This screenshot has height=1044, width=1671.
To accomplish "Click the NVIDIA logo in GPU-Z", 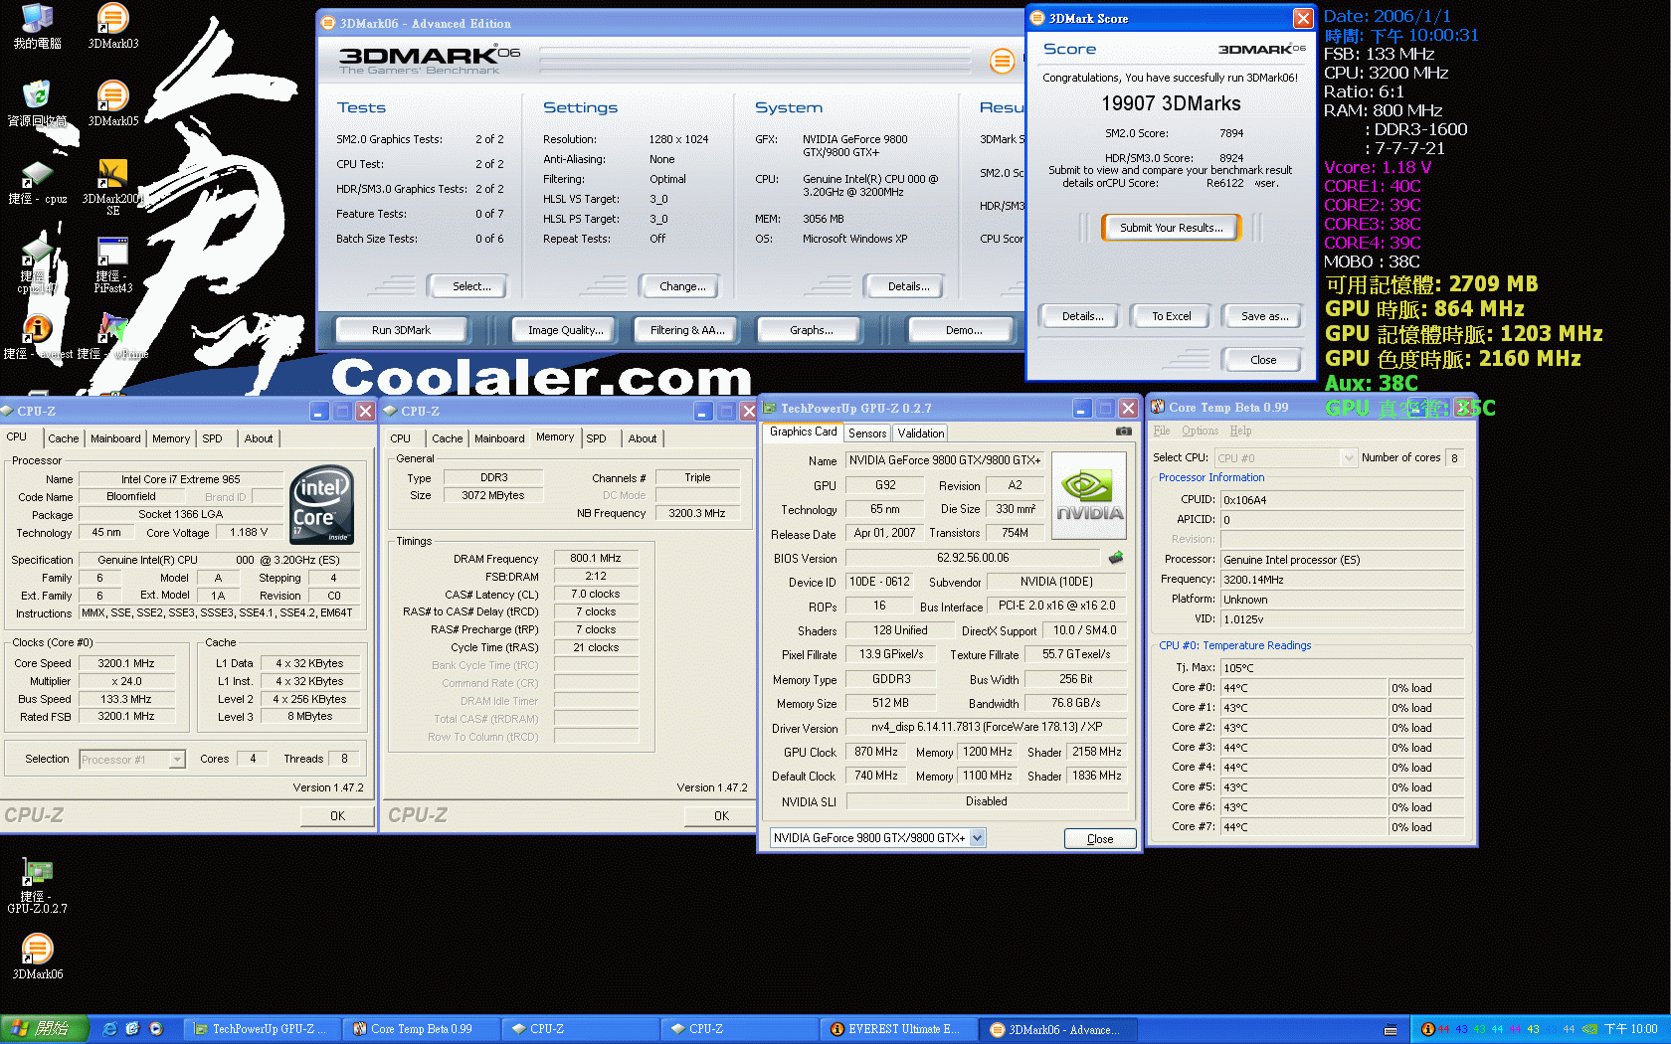I will point(1089,496).
